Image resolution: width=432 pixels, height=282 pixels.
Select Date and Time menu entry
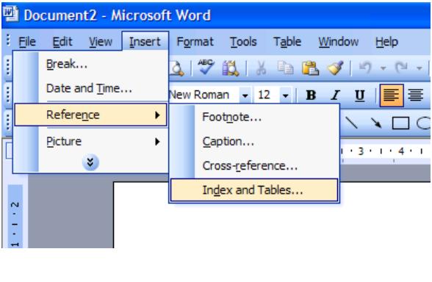coord(90,88)
